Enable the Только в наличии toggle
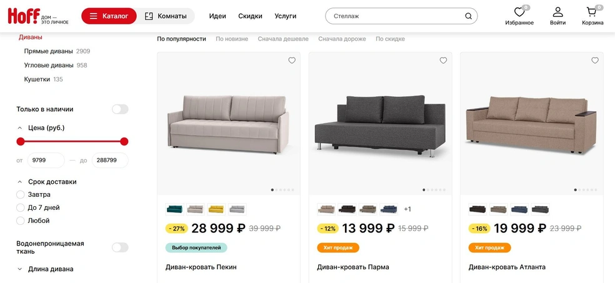This screenshot has height=283, width=615. click(120, 109)
